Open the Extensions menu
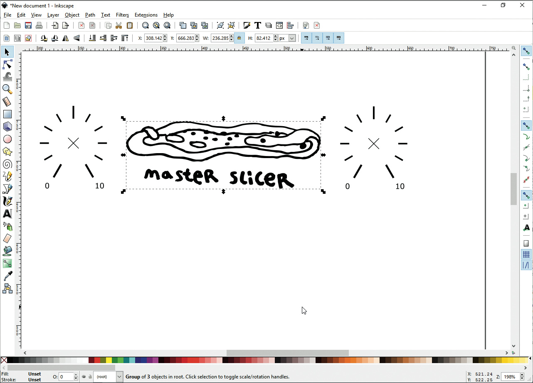 click(146, 15)
